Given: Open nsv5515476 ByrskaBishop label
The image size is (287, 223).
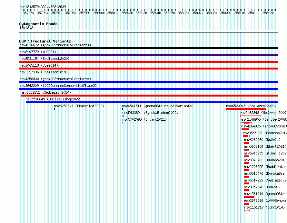Looking at the screenshot, I should [265, 173].
